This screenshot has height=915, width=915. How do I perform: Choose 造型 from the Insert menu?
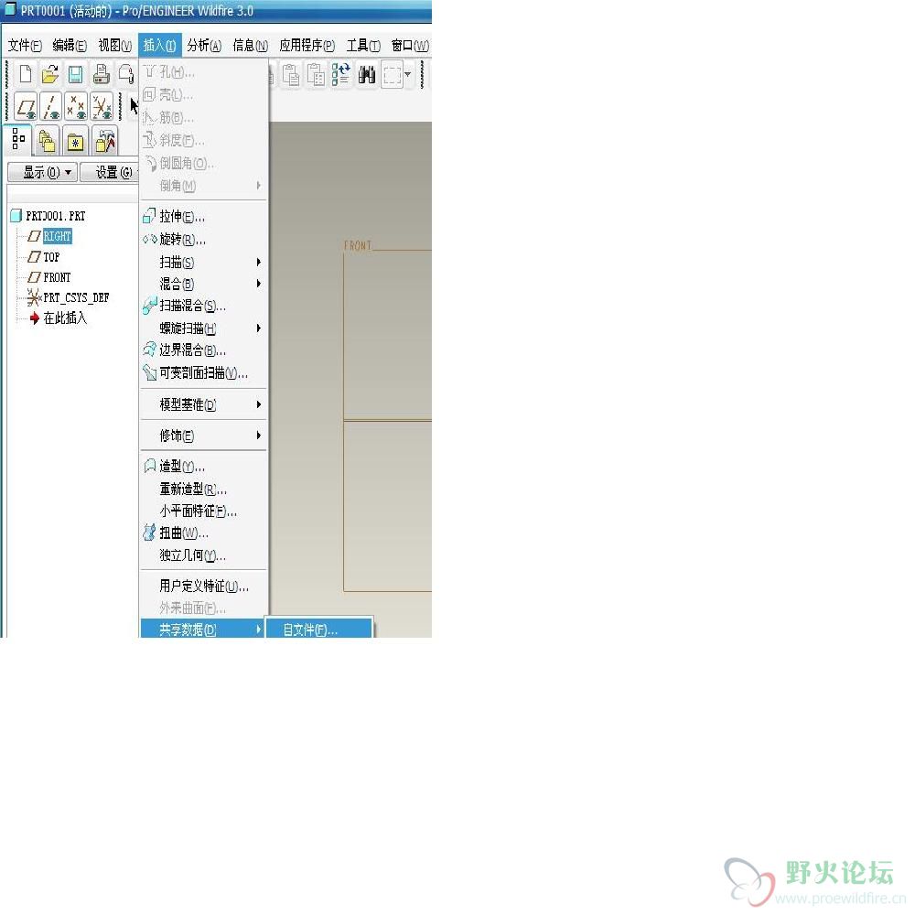point(203,467)
